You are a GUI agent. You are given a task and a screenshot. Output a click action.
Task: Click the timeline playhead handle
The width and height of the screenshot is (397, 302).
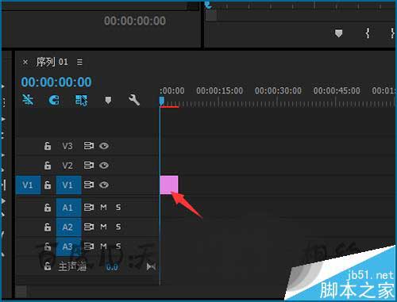[162, 101]
